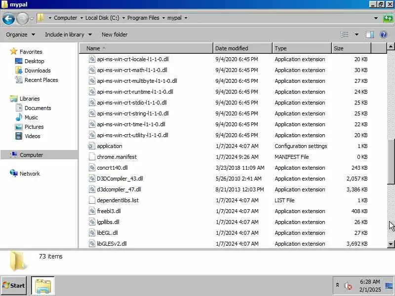Viewport: 395px width, 296px height.
Task: Click Computer in the address breadcrumb
Action: pyautogui.click(x=66, y=18)
